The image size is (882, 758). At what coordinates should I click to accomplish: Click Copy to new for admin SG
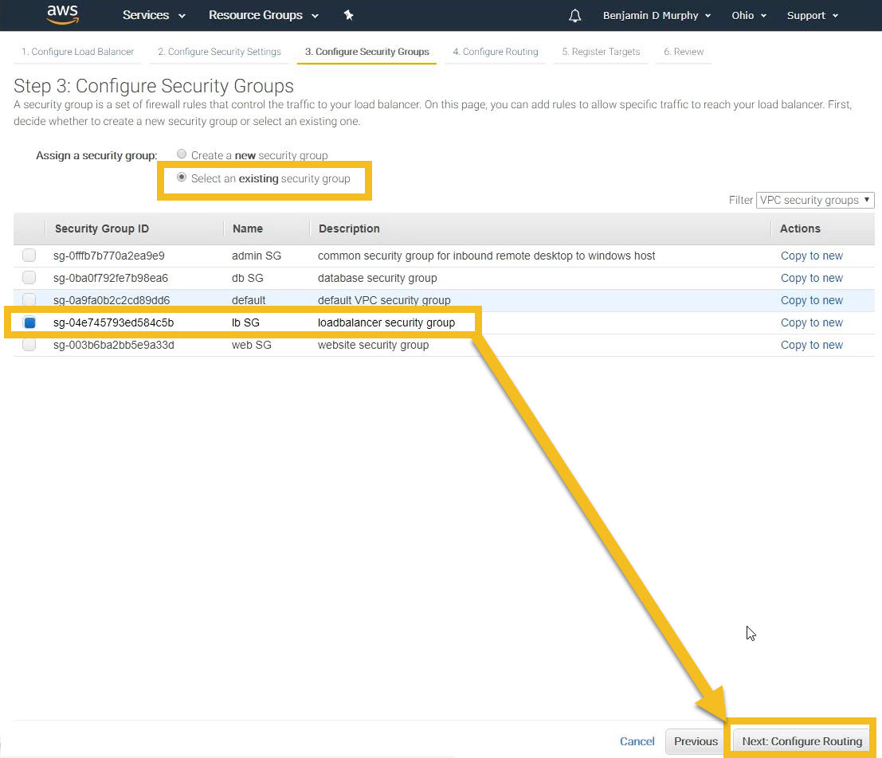(x=812, y=256)
